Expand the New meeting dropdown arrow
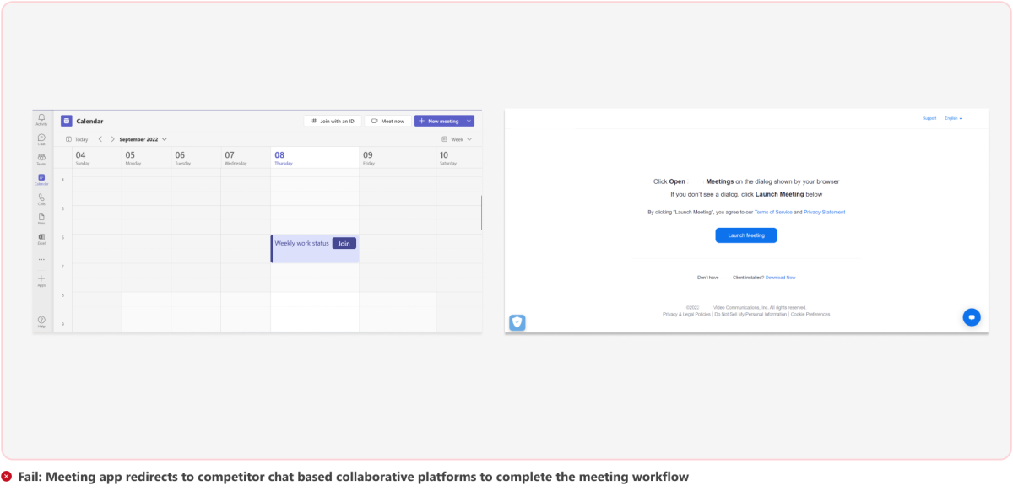Screen dimensions: 1013x497 469,121
